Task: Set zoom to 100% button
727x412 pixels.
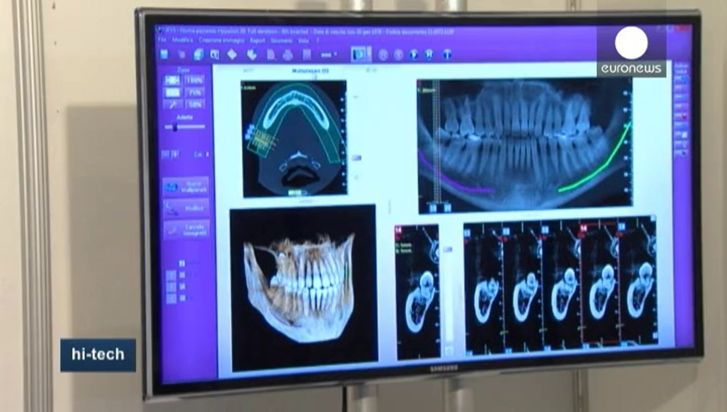Action: point(195,80)
